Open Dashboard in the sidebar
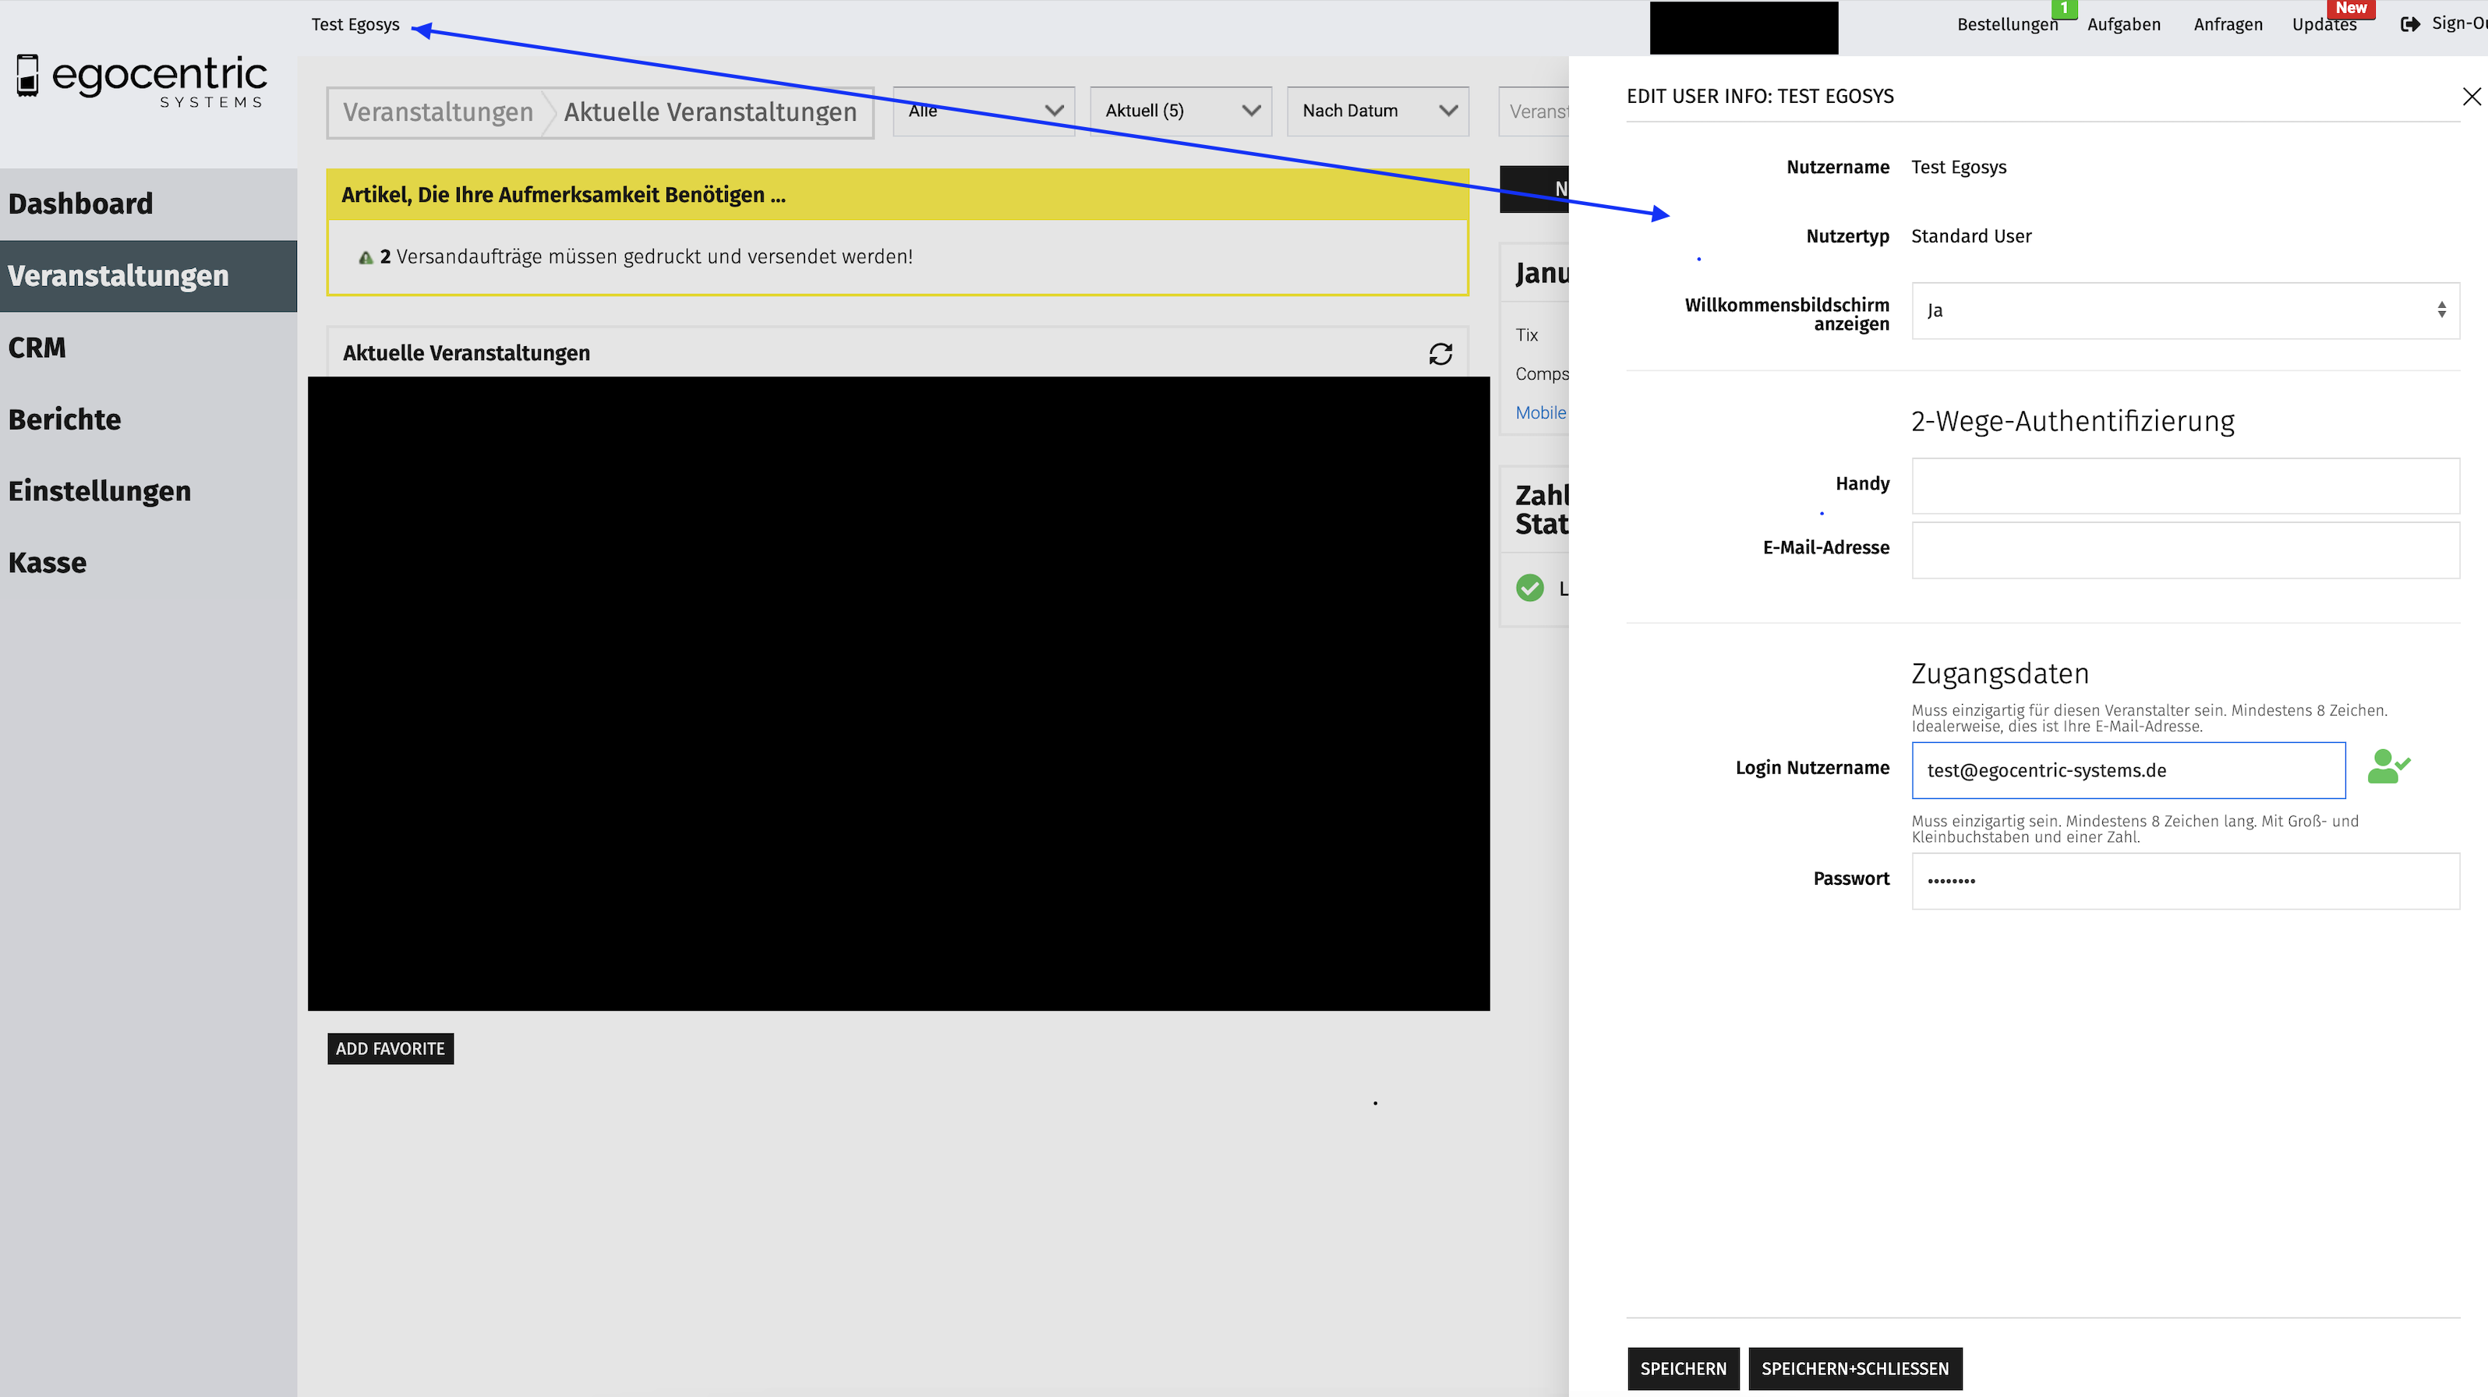The image size is (2488, 1397). tap(81, 203)
